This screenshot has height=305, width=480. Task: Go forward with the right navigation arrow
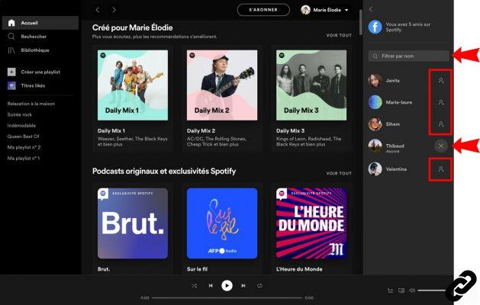[114, 10]
